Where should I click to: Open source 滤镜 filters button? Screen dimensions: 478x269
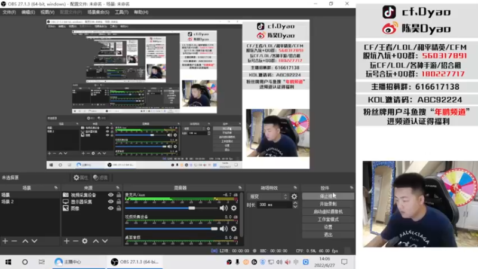(x=100, y=178)
